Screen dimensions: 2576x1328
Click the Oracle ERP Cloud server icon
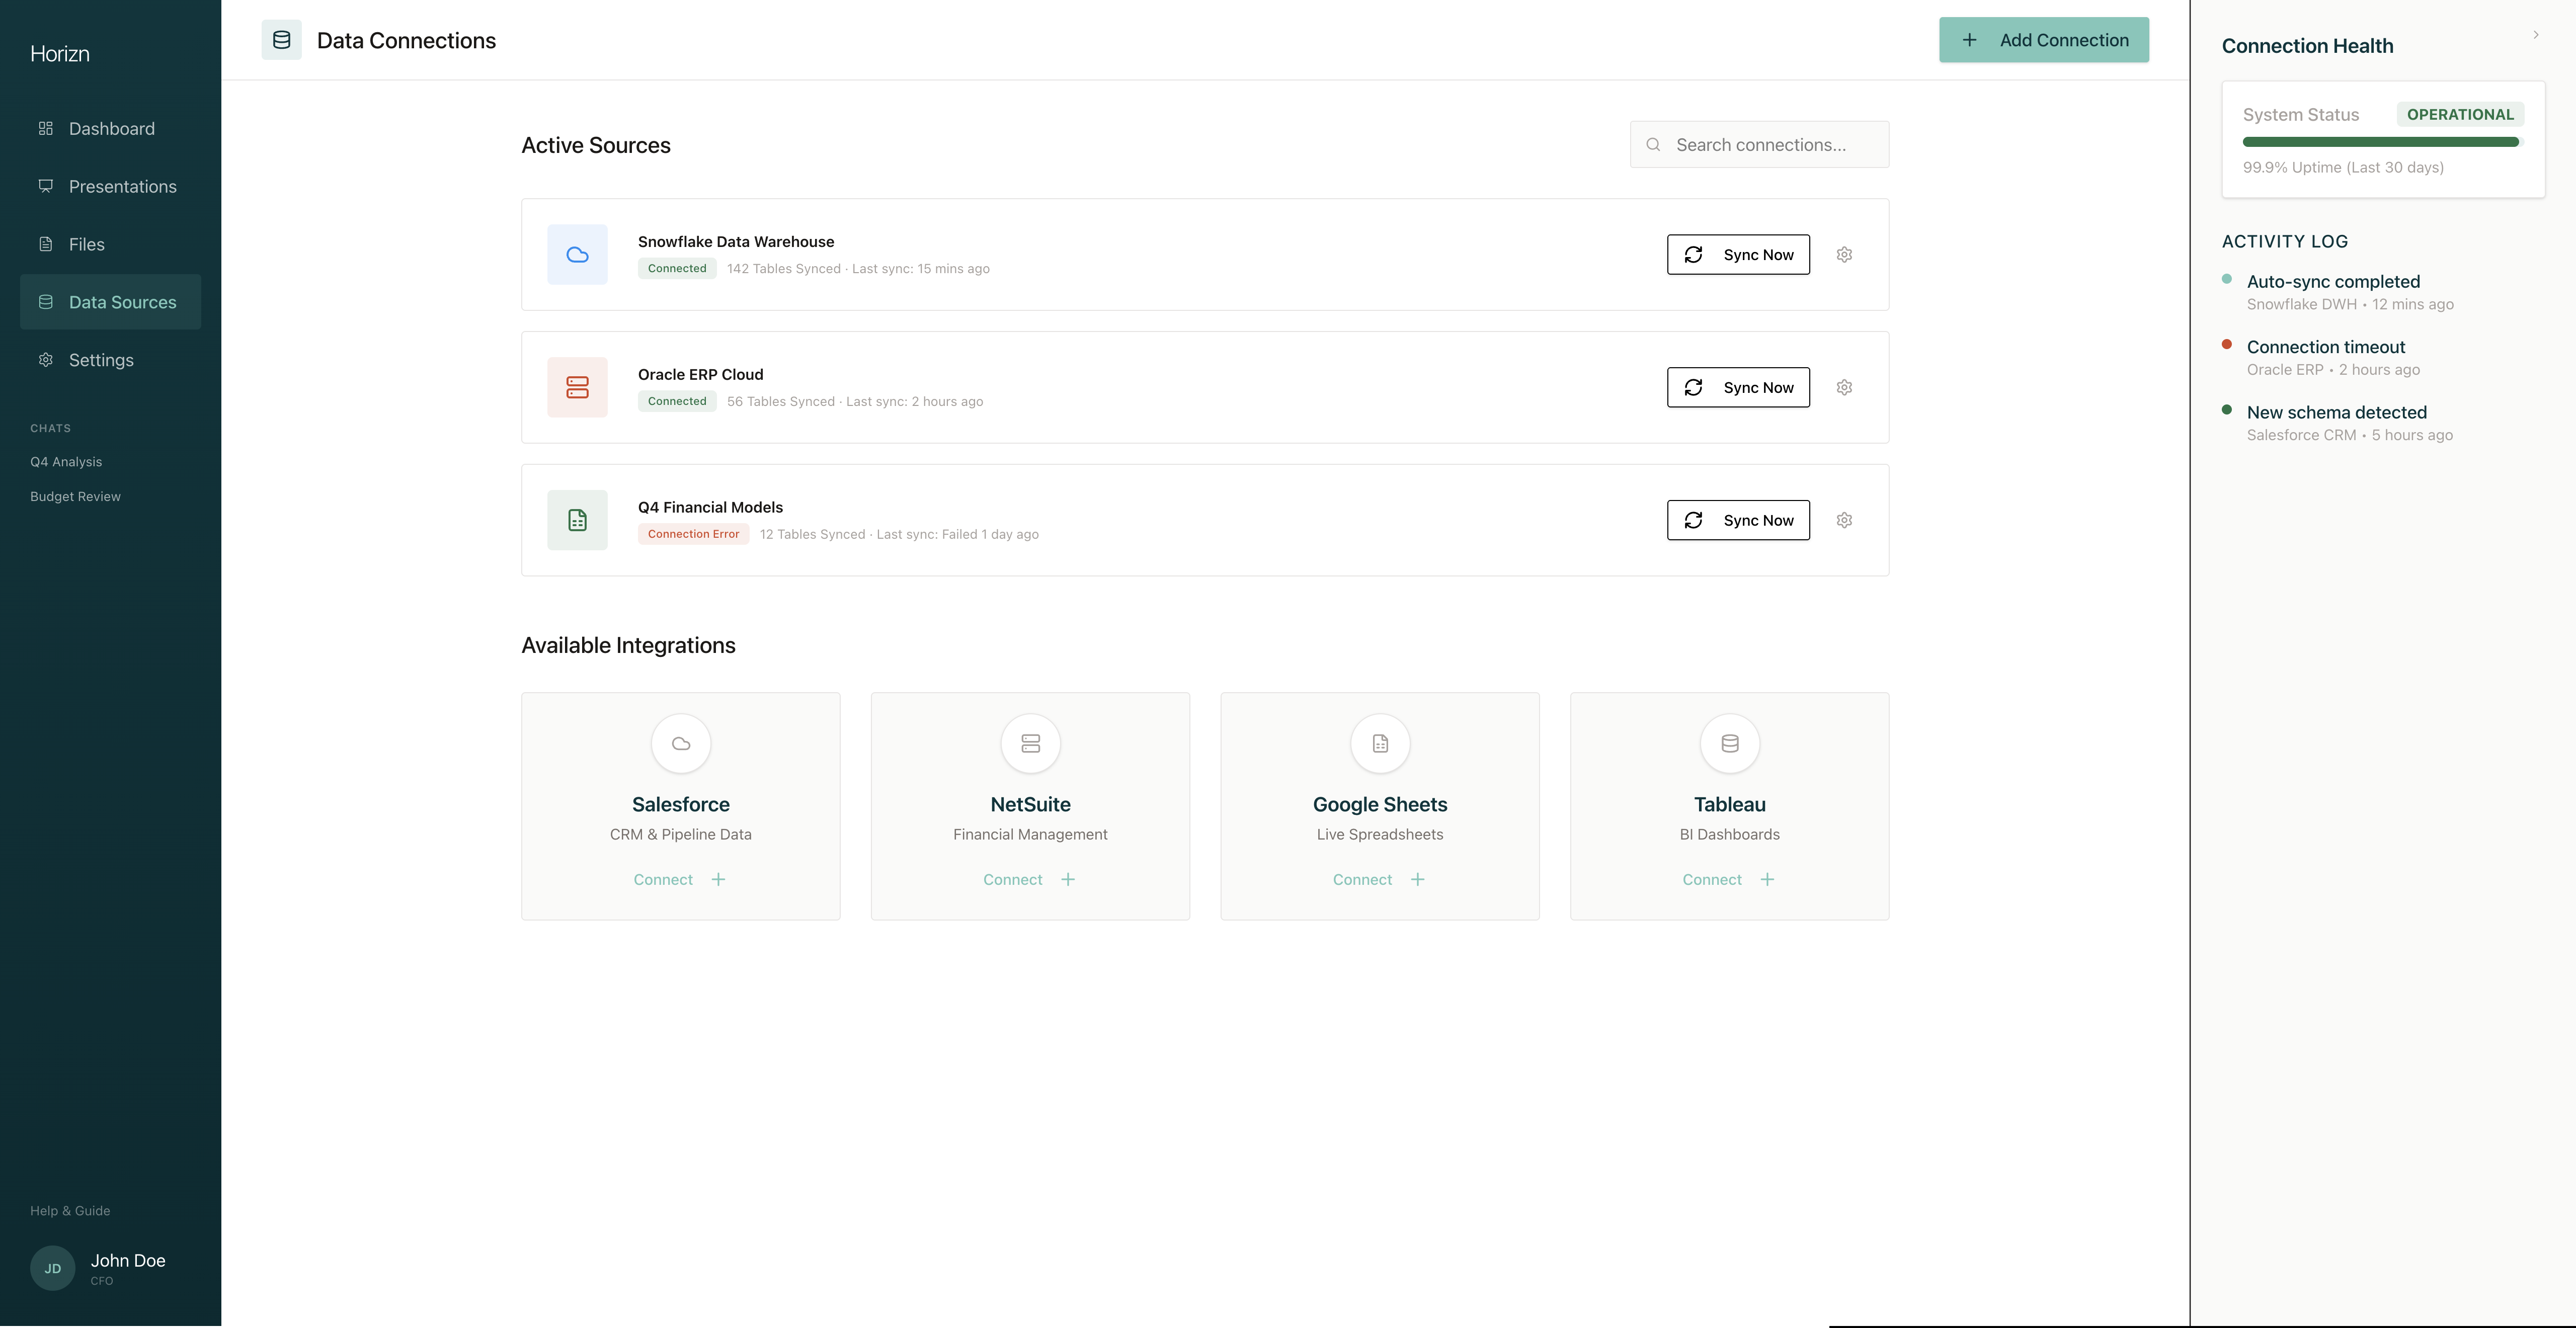coord(577,387)
